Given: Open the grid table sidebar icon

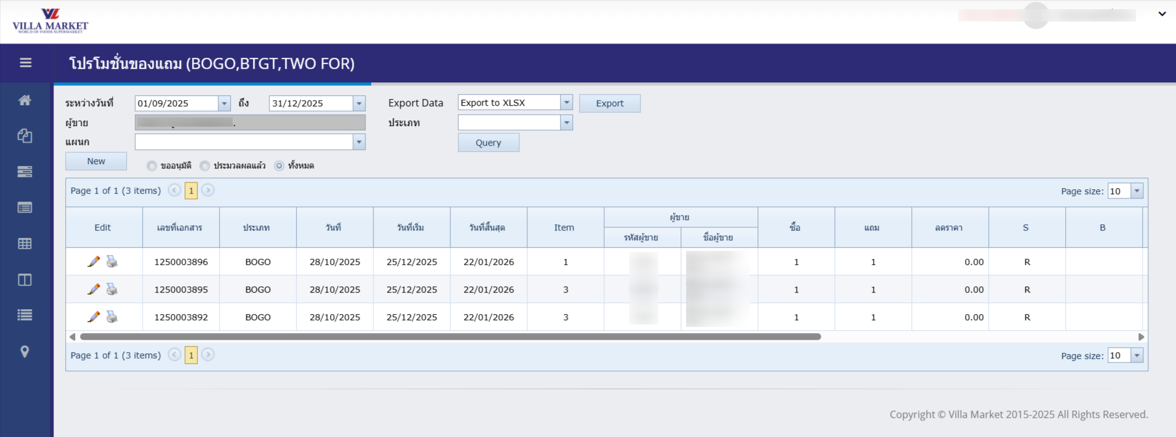Looking at the screenshot, I should pyautogui.click(x=25, y=244).
